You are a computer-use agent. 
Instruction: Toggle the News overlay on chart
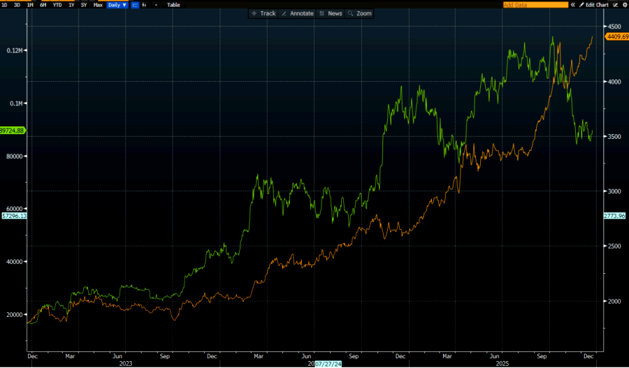point(331,13)
